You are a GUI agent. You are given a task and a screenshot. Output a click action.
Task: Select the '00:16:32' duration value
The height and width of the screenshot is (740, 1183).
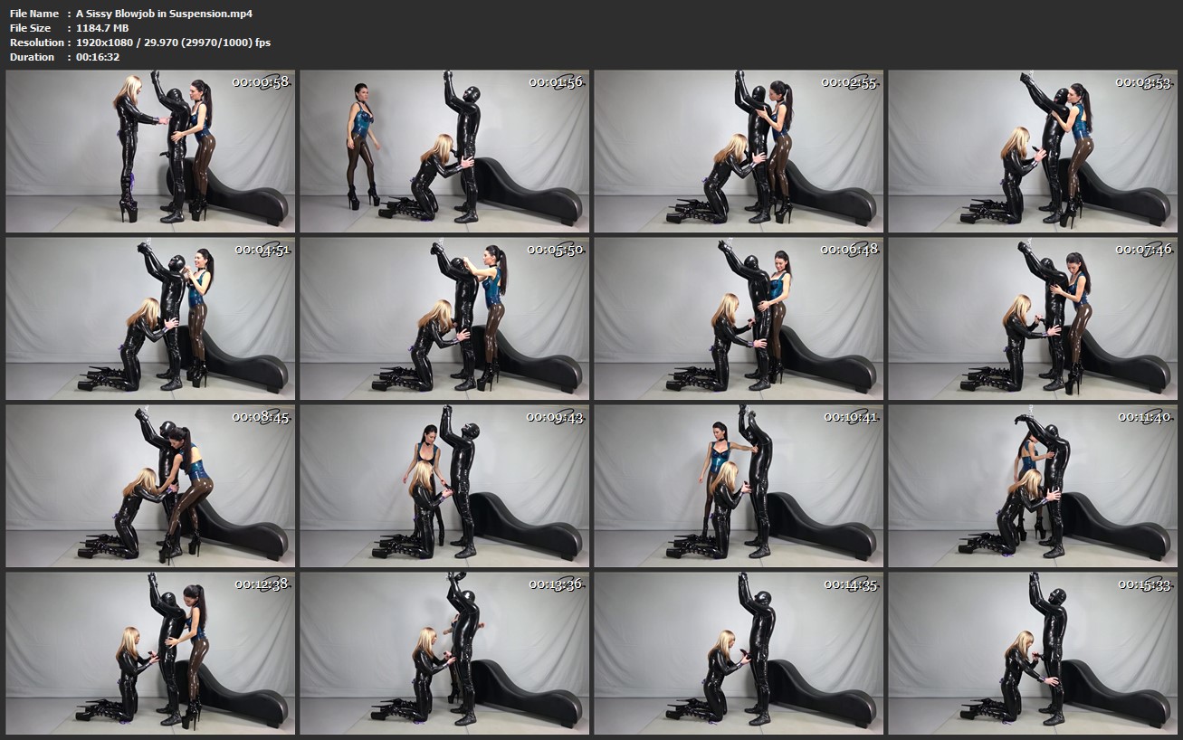[x=98, y=57]
